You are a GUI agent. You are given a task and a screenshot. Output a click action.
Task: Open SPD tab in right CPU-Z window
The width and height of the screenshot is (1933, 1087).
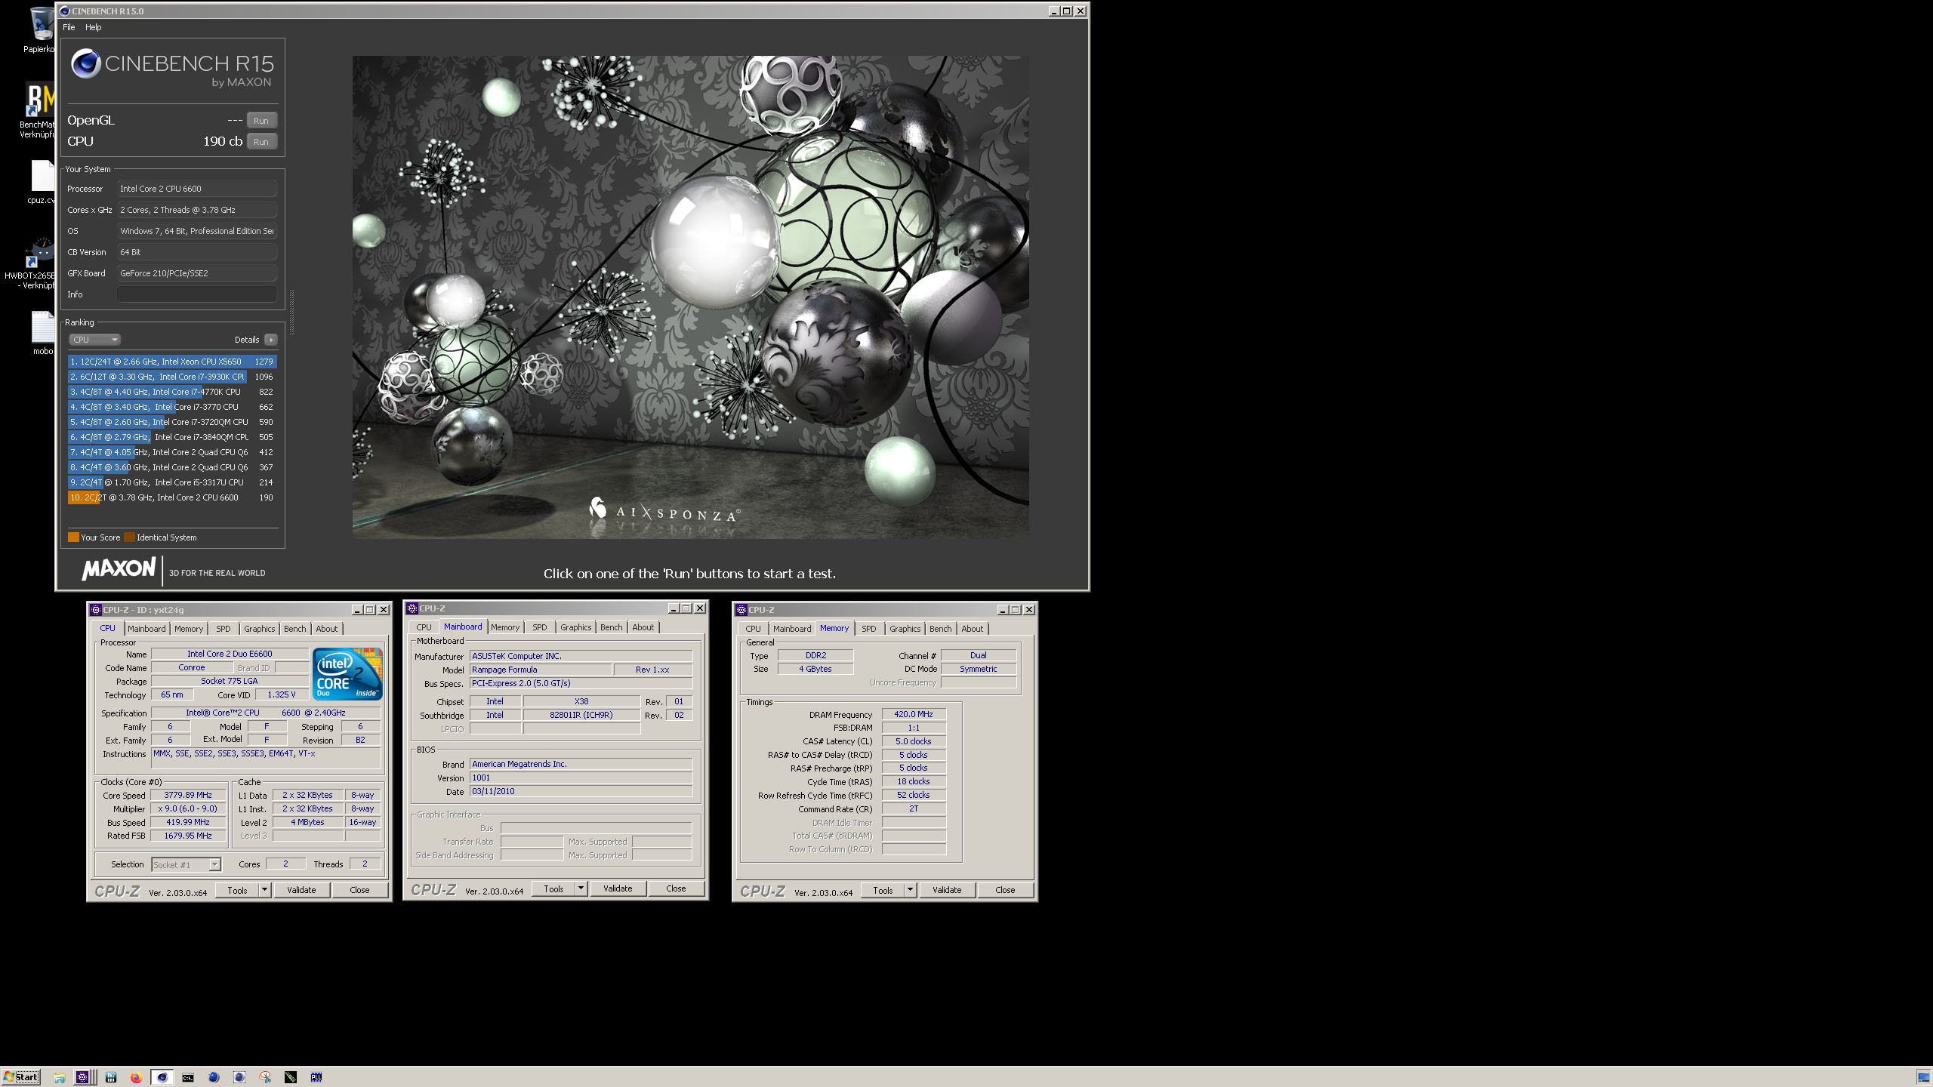point(869,629)
